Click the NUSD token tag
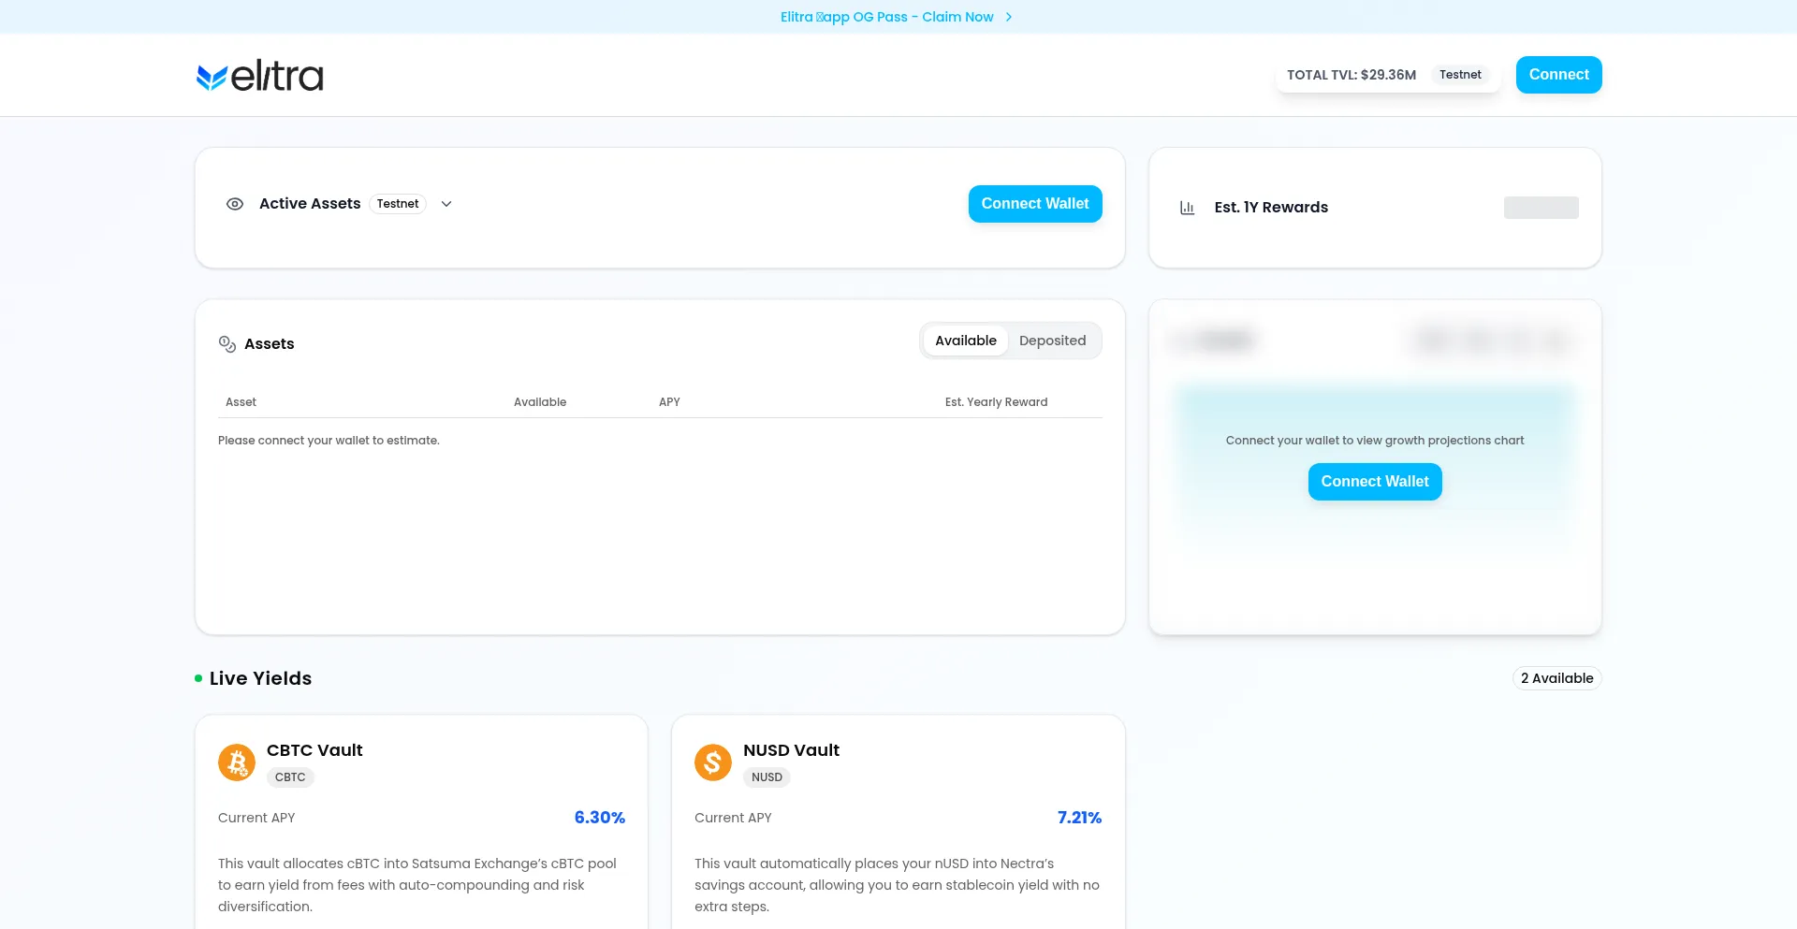The width and height of the screenshot is (1797, 929). point(767,777)
